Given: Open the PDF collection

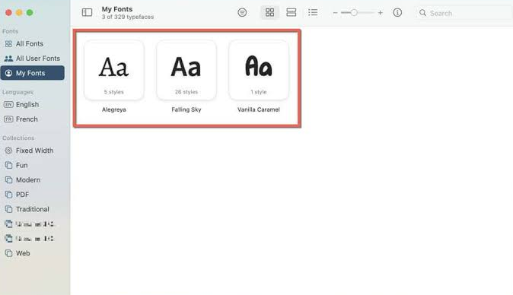Looking at the screenshot, I should (x=33, y=195).
